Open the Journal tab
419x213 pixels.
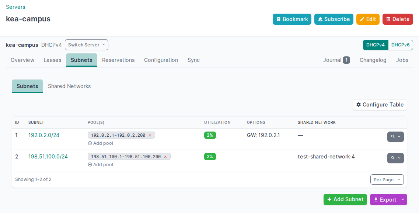336,60
